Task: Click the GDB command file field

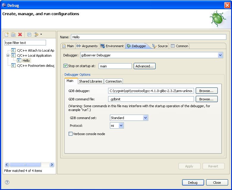Action: click(151, 99)
